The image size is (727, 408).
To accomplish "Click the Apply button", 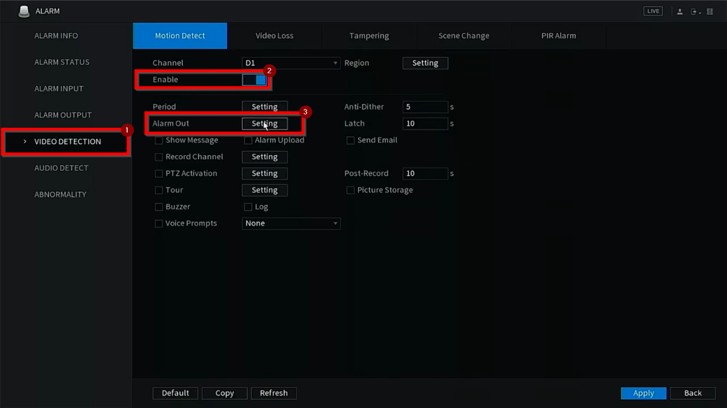I will coord(643,393).
